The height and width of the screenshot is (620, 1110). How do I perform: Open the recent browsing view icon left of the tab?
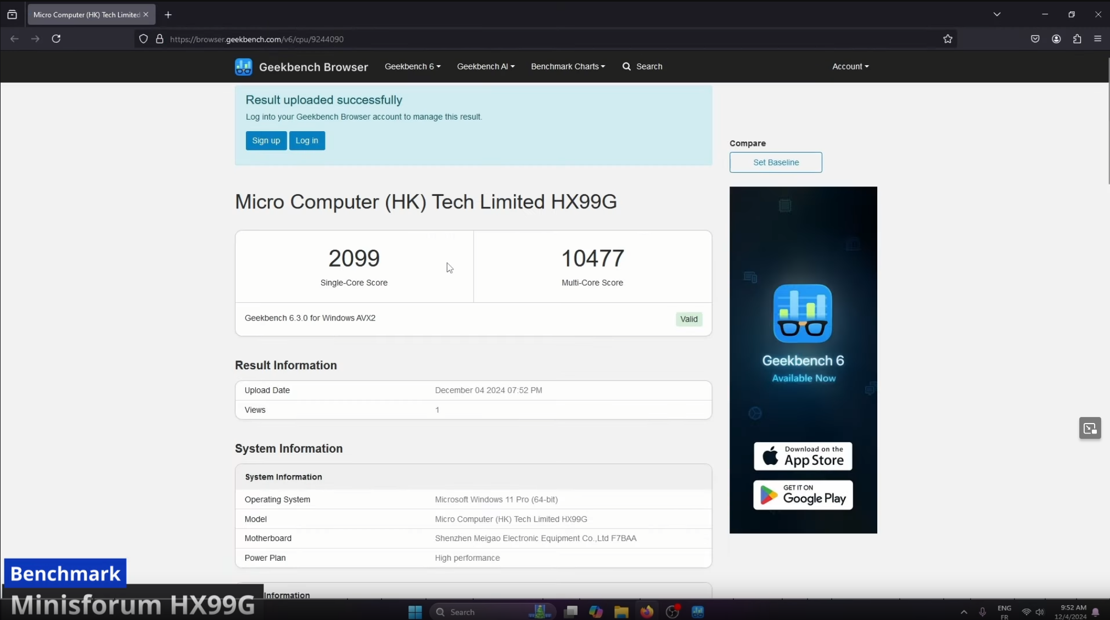tap(12, 15)
